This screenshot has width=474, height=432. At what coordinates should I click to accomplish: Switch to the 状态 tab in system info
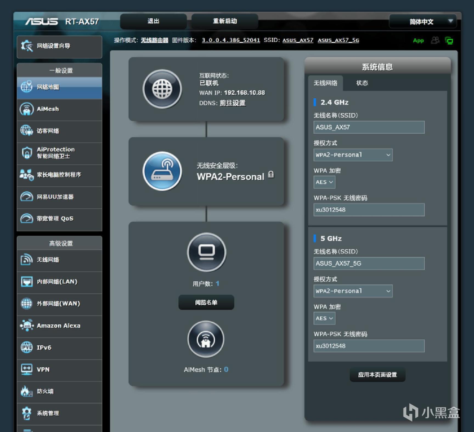pos(362,83)
